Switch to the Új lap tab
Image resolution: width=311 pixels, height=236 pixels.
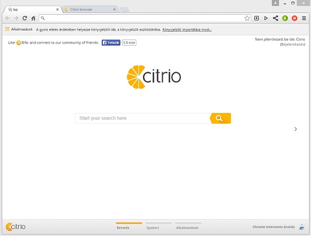32,9
